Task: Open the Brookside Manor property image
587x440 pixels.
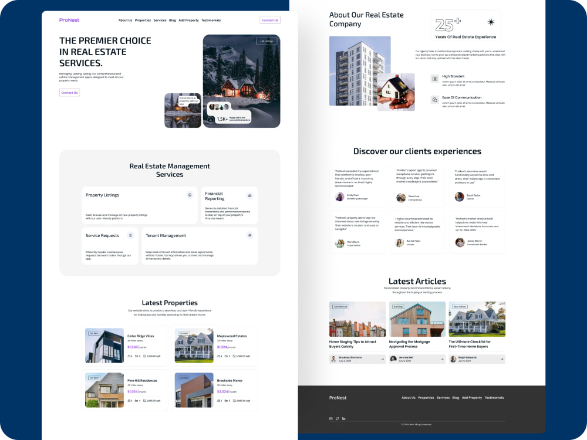Action: tap(194, 390)
